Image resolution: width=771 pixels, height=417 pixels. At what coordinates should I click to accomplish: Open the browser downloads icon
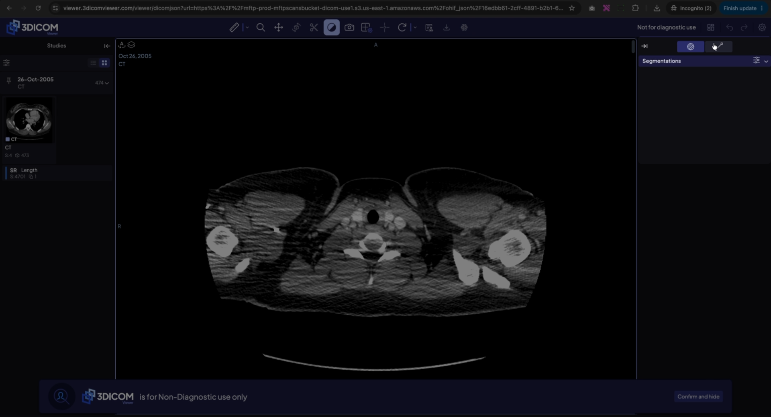[x=657, y=8]
